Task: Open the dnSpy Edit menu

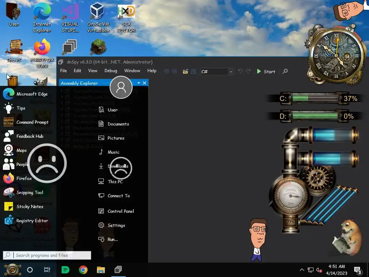Action: tap(77, 71)
